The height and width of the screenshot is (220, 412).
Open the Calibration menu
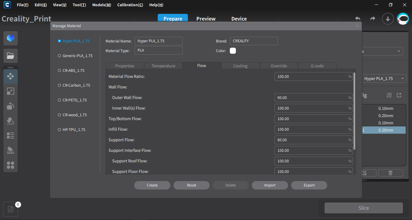pos(130,5)
